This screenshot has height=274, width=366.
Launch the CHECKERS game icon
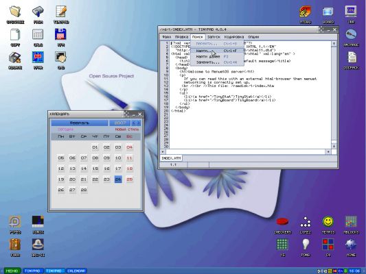coord(282,221)
